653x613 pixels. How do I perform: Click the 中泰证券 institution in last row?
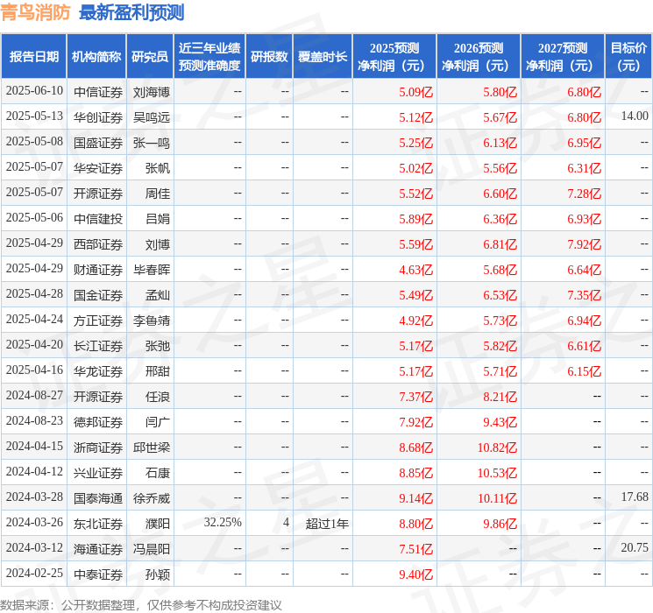tap(98, 574)
